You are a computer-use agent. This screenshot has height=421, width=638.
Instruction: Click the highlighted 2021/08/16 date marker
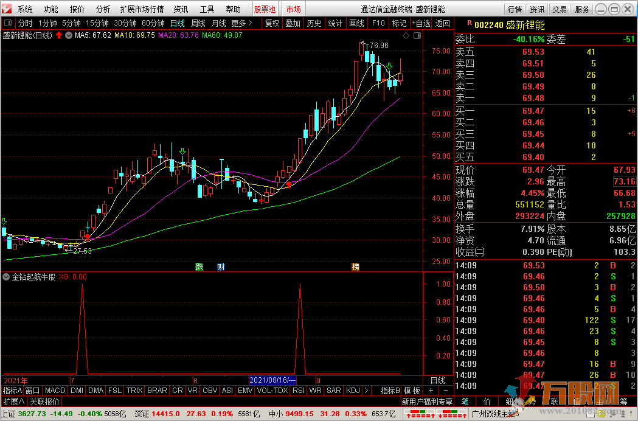(x=272, y=380)
